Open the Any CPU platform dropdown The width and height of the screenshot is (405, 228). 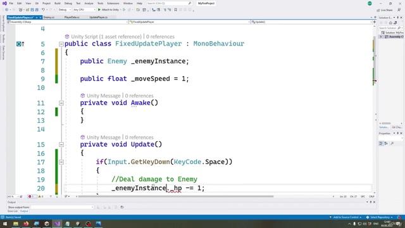84,9
